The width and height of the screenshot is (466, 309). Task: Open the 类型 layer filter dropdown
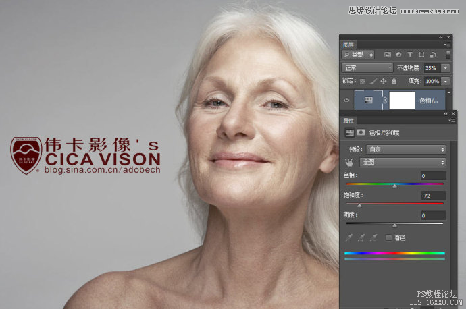pos(358,55)
